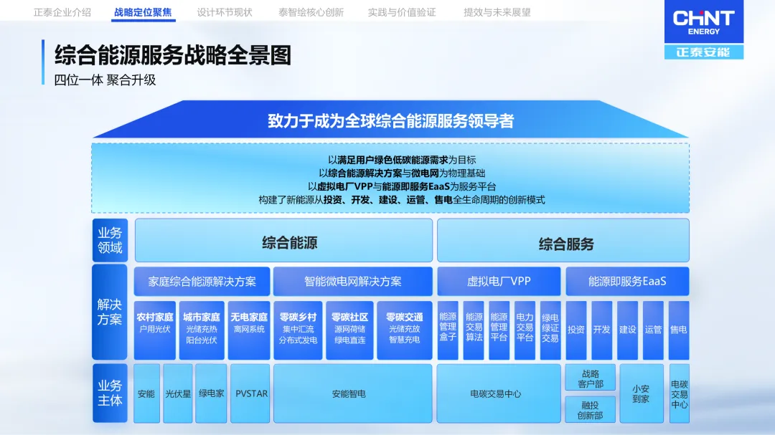Select the 零碳社区 tile
The width and height of the screenshot is (775, 435).
(x=349, y=330)
